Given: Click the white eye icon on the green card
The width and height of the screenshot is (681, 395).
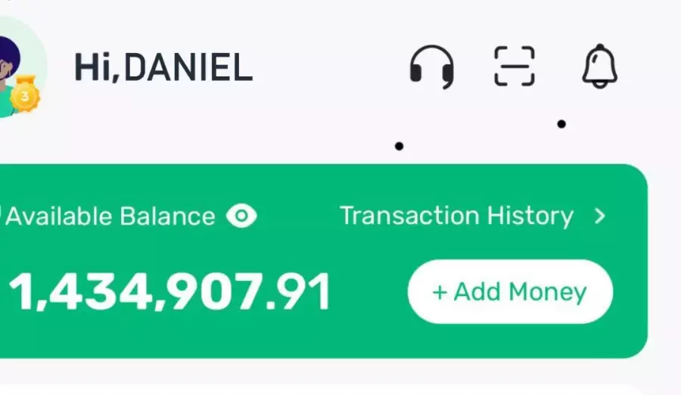Looking at the screenshot, I should (241, 216).
